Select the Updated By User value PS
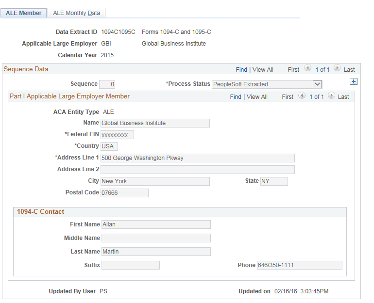Viewport: 374px width, 303px height. [103, 291]
